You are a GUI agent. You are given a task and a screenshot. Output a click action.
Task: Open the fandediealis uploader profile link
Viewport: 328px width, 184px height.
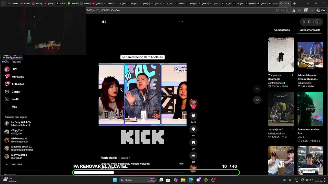[x=109, y=158]
